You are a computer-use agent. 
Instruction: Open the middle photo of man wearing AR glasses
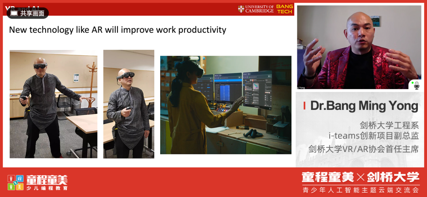[128, 104]
